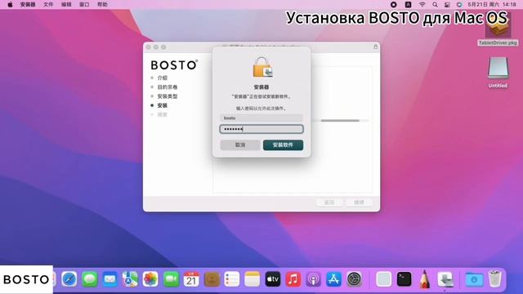Viewport: 523px width, 294px height.
Task: Open the brown Contacts icon in Dock
Action: click(x=212, y=279)
